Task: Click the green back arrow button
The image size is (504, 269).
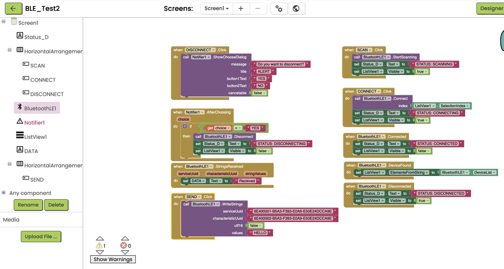Action: coord(13,8)
